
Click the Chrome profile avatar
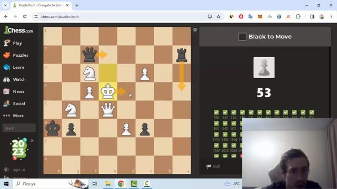point(322,16)
